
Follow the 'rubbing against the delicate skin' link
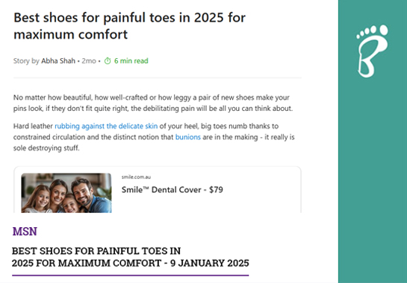[106, 126]
